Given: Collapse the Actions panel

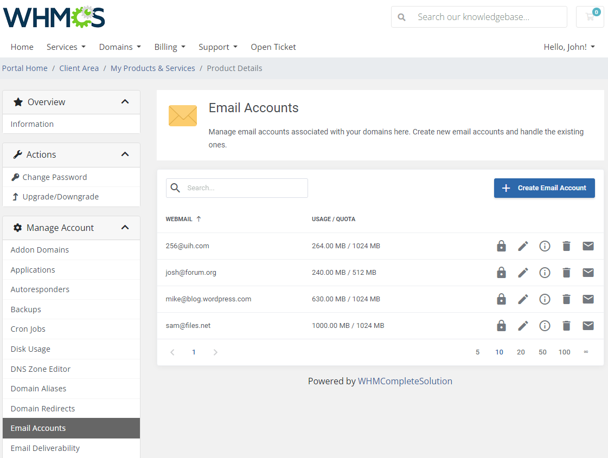Looking at the screenshot, I should (x=125, y=154).
